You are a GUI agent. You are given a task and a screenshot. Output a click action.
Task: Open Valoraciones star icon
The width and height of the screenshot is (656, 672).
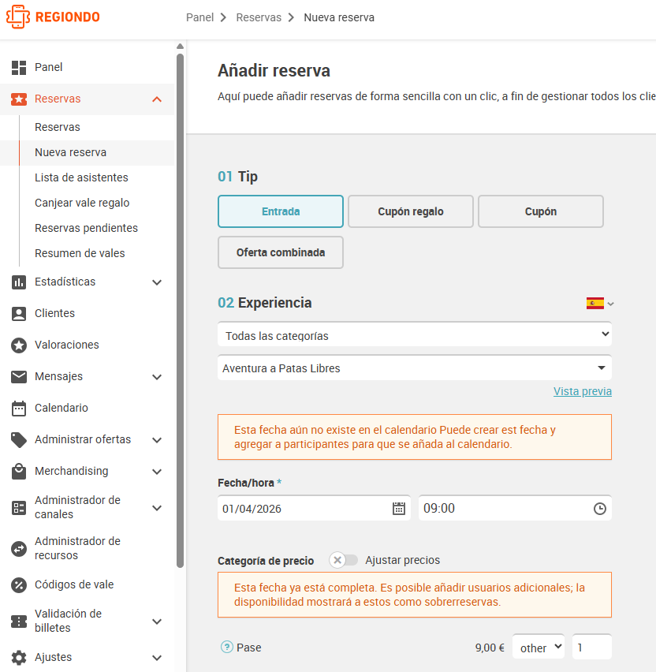pos(19,345)
